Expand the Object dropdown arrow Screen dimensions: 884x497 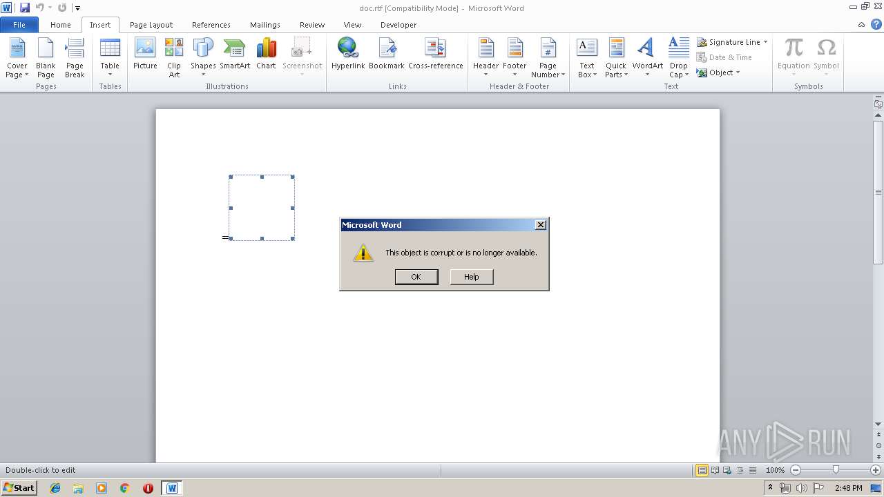(738, 72)
